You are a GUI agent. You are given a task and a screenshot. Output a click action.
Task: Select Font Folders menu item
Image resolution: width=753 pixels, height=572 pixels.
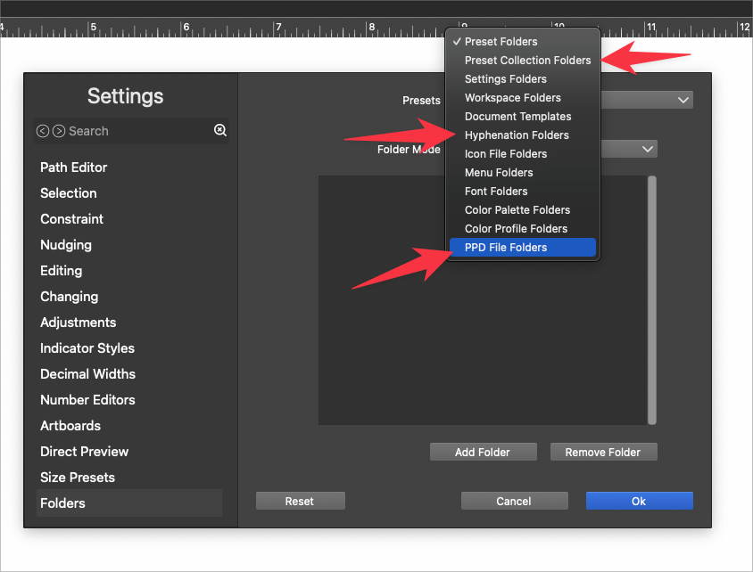click(x=496, y=192)
